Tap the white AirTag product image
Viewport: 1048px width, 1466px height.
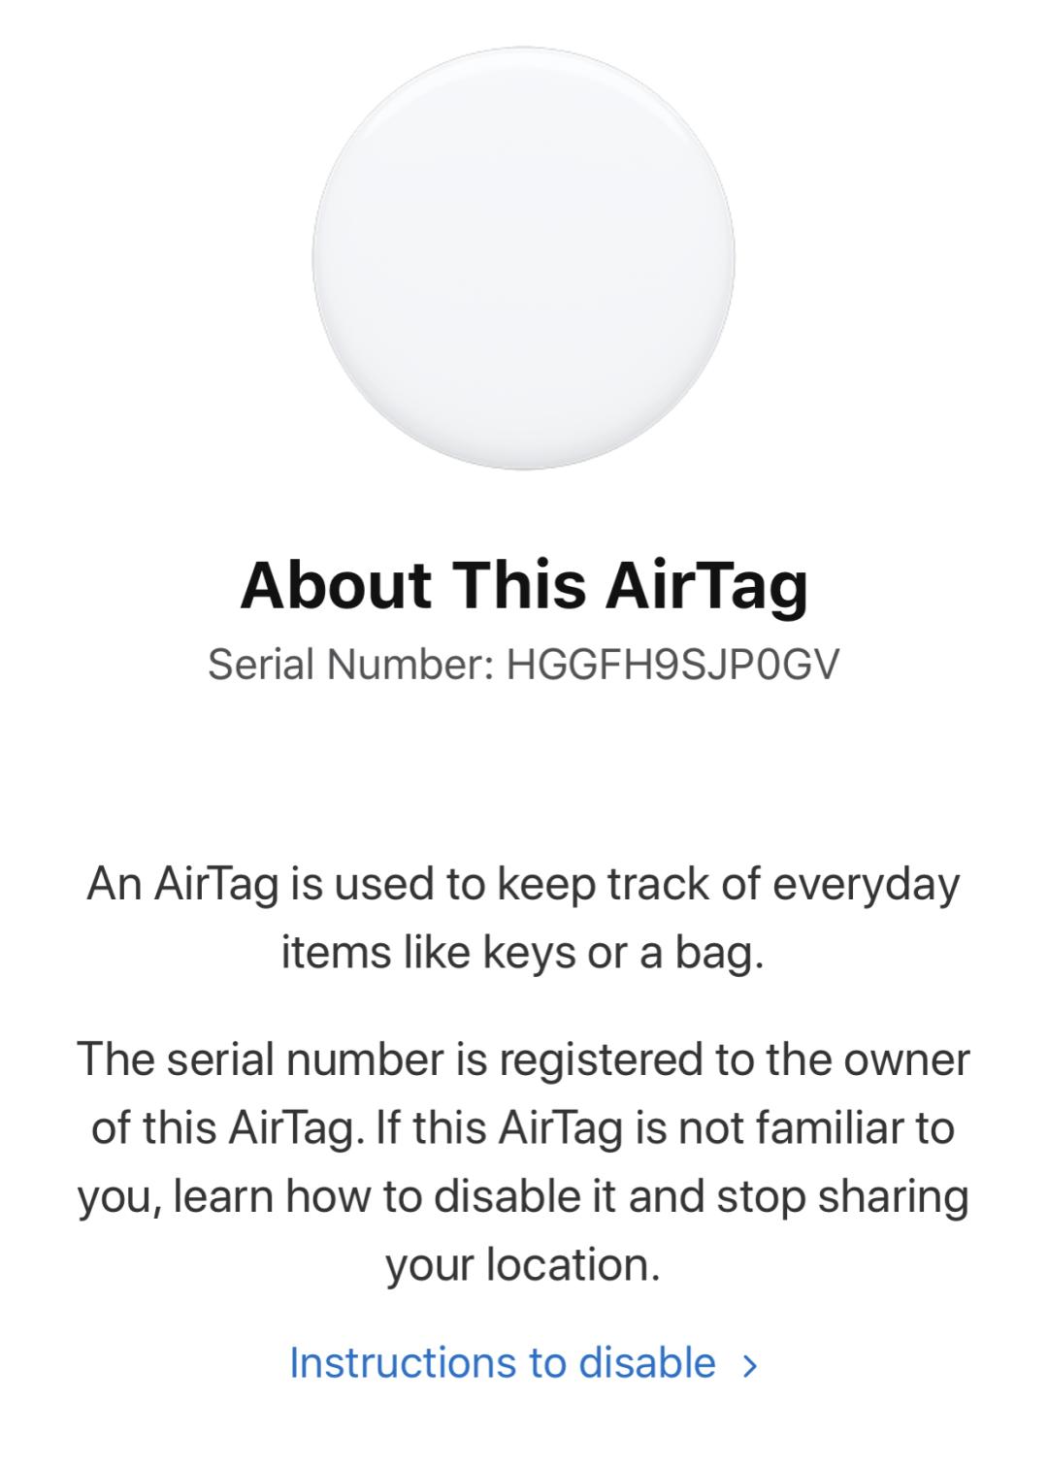point(523,258)
